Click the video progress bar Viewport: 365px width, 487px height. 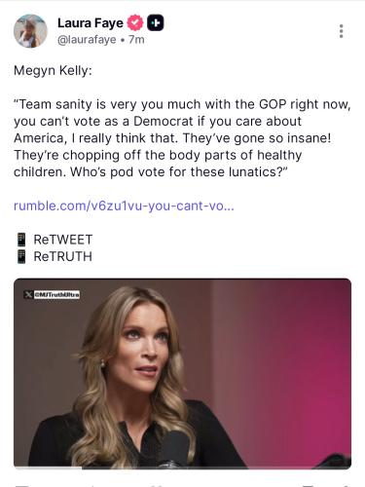182,468
